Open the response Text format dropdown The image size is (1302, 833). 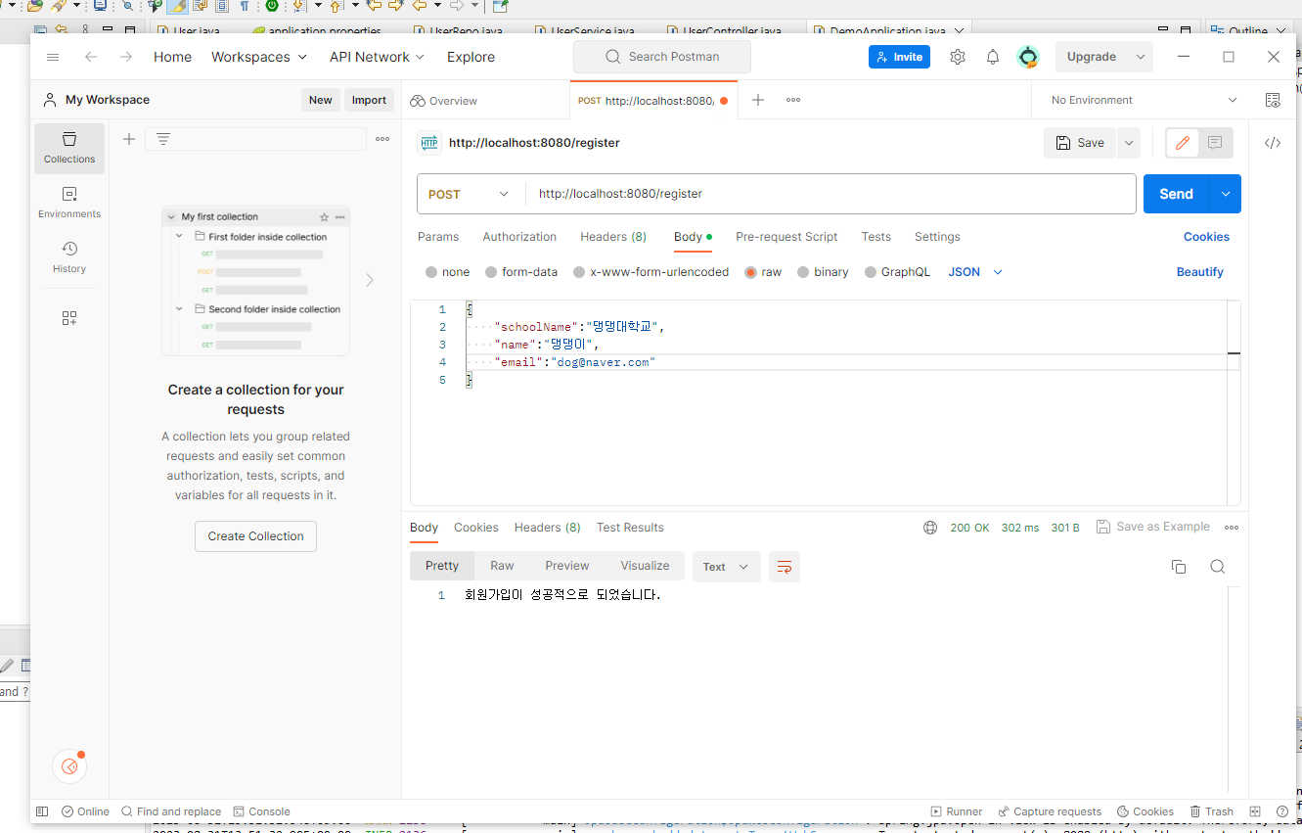(727, 567)
